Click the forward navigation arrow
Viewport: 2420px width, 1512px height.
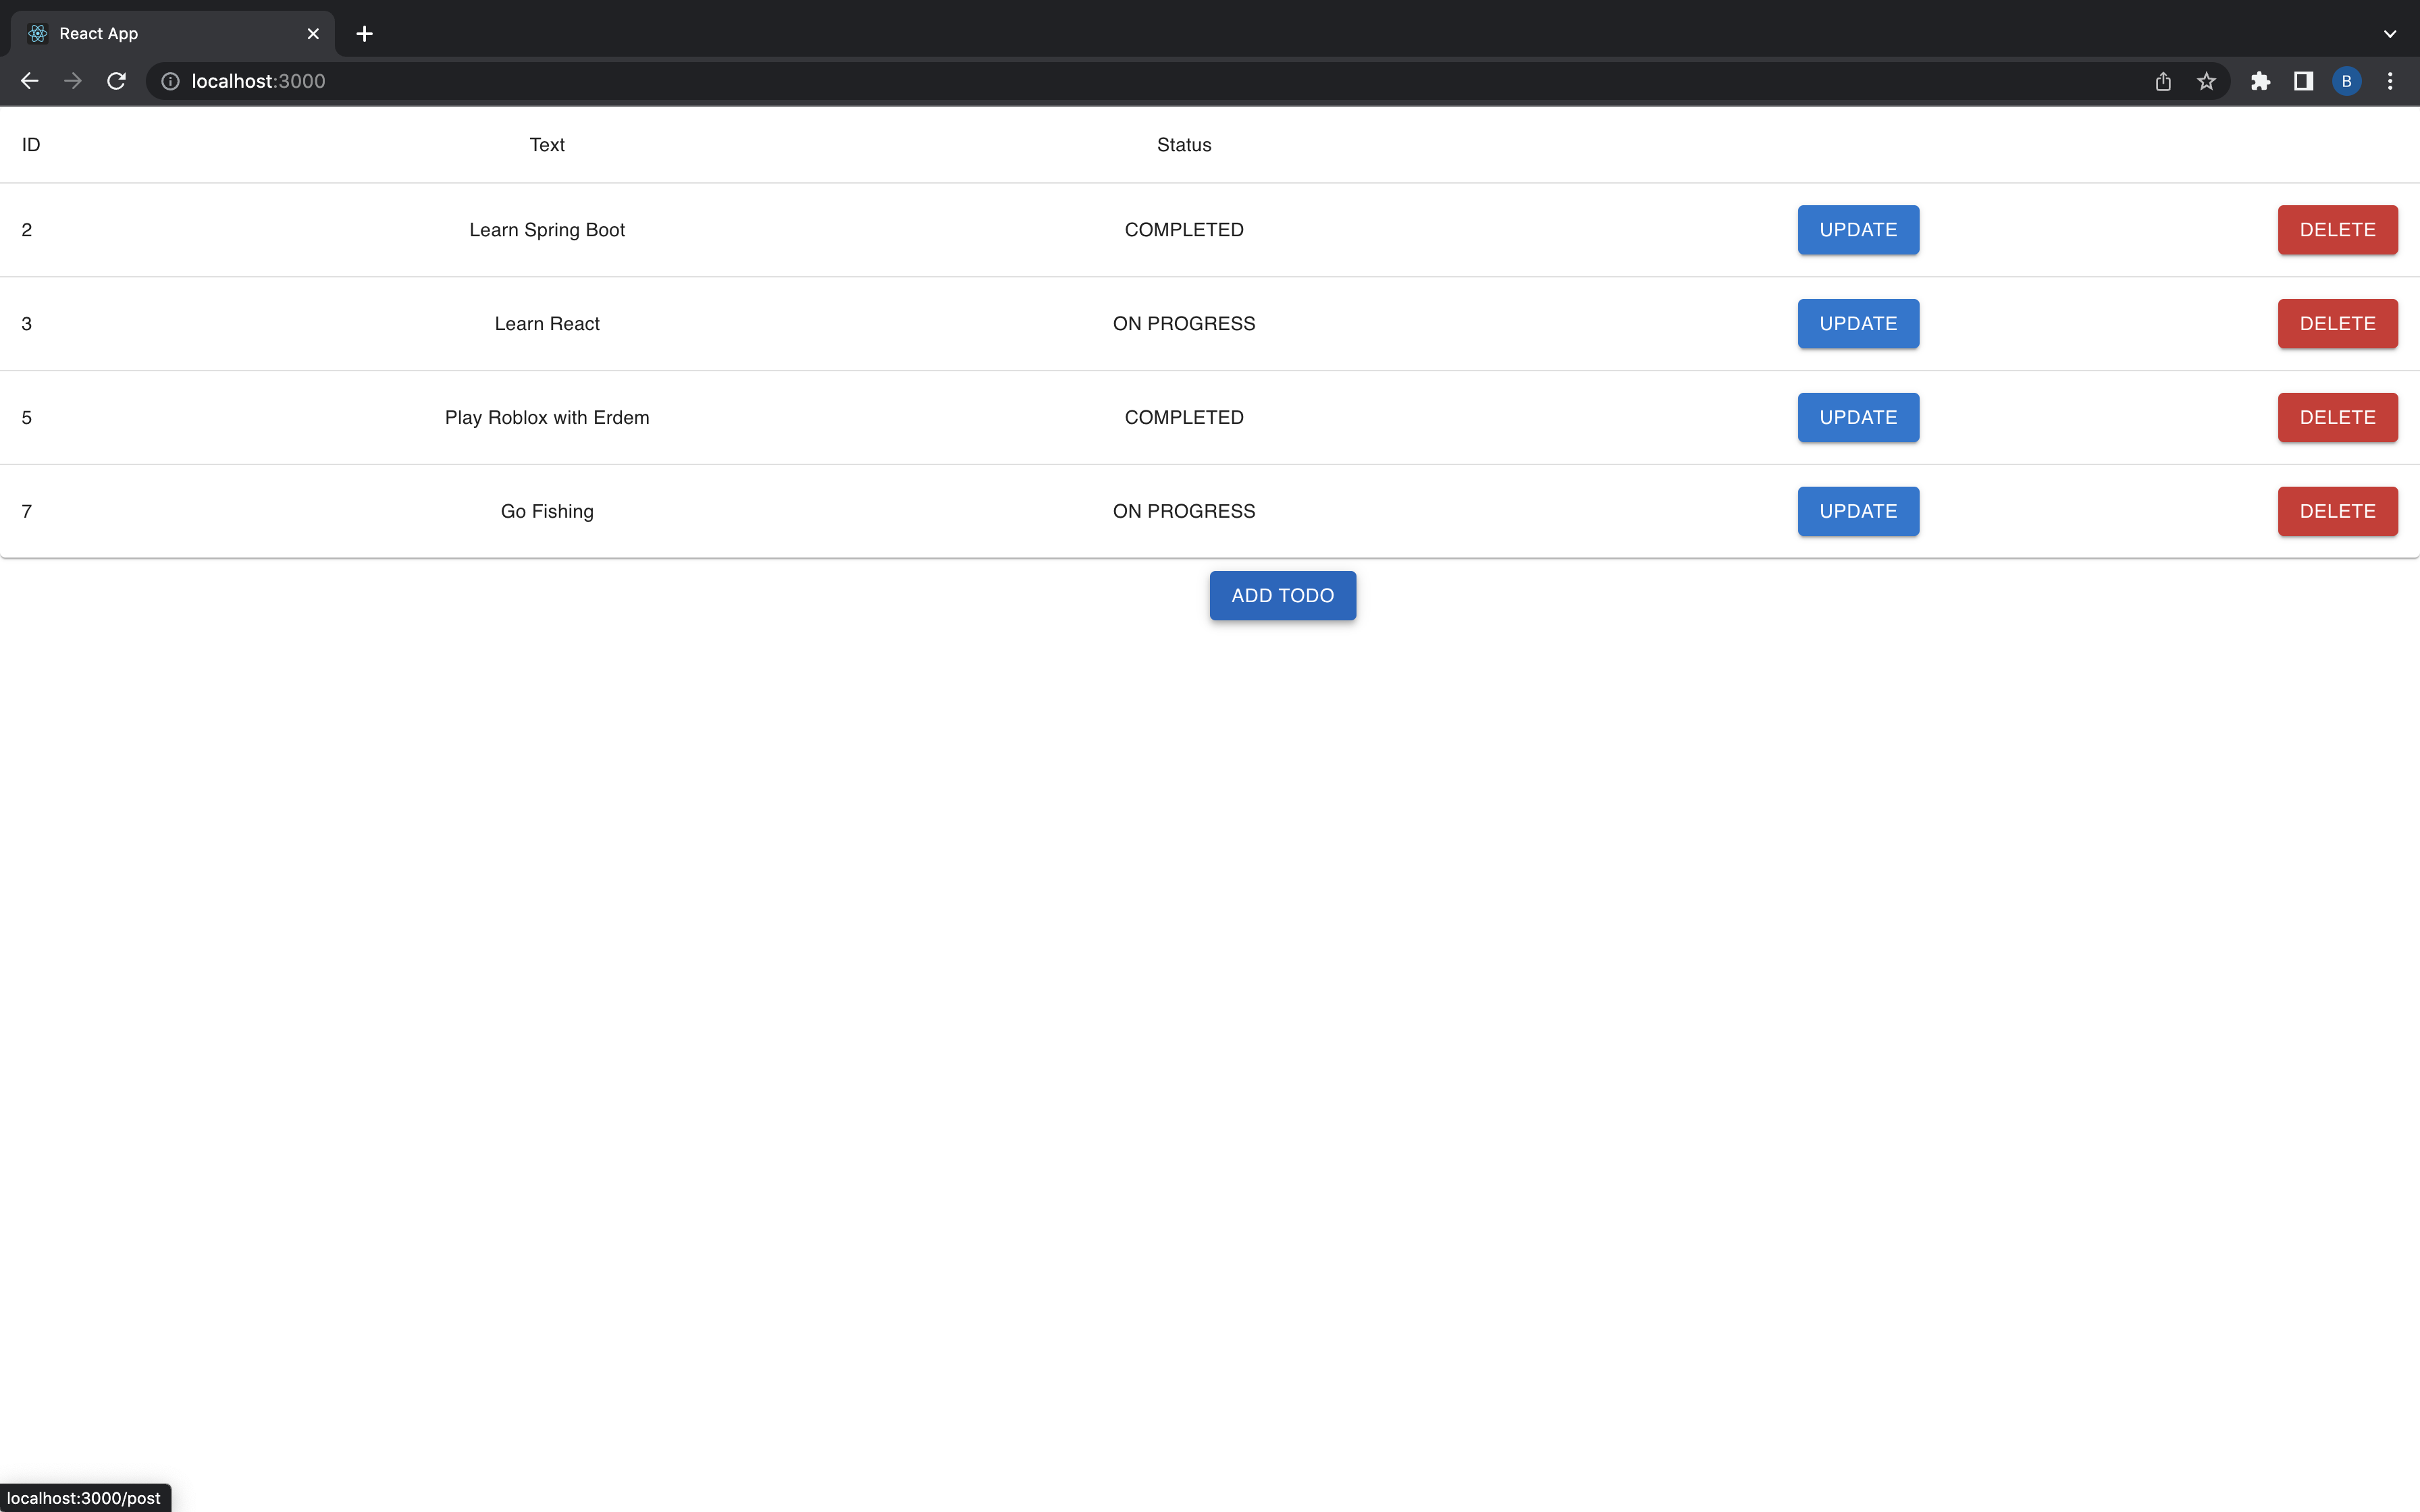(72, 81)
